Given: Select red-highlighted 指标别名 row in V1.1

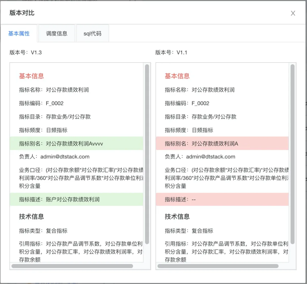Looking at the screenshot, I should [222, 144].
